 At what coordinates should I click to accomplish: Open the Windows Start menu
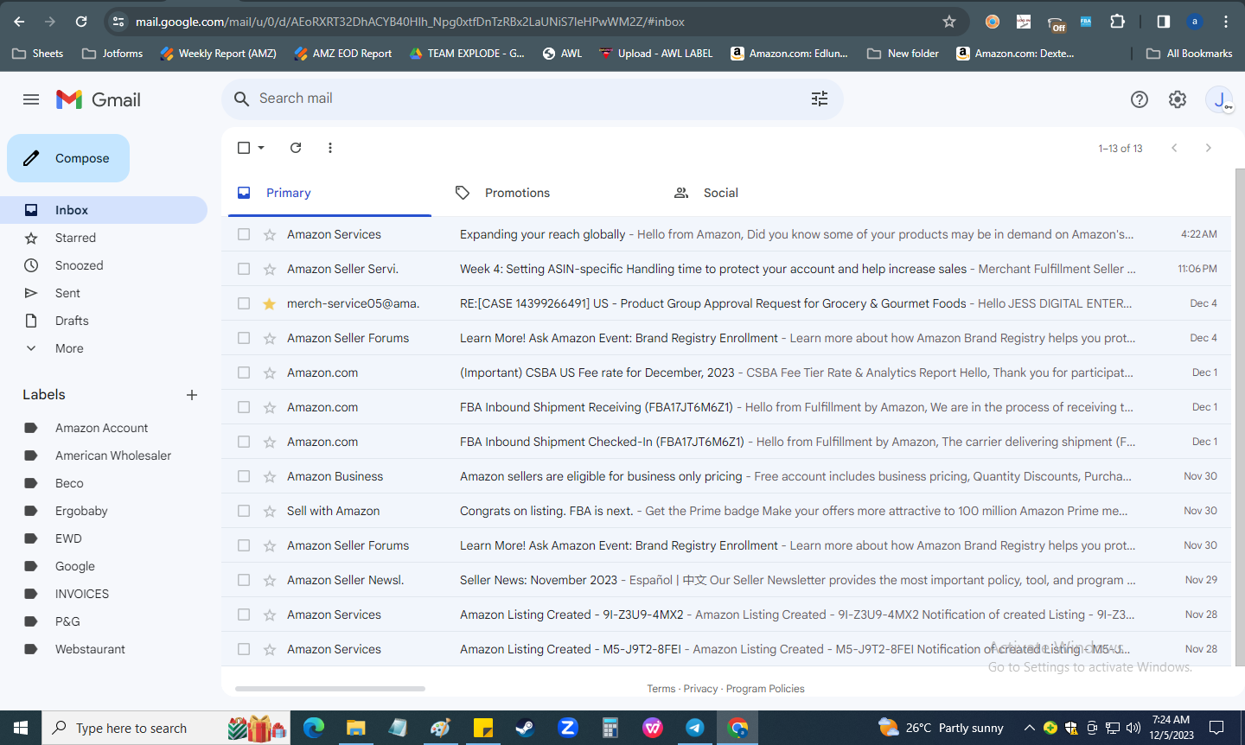click(21, 728)
